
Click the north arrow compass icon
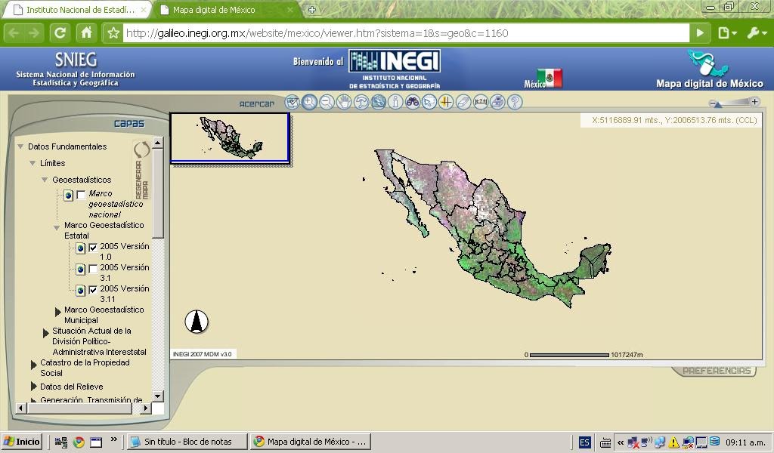pyautogui.click(x=197, y=322)
